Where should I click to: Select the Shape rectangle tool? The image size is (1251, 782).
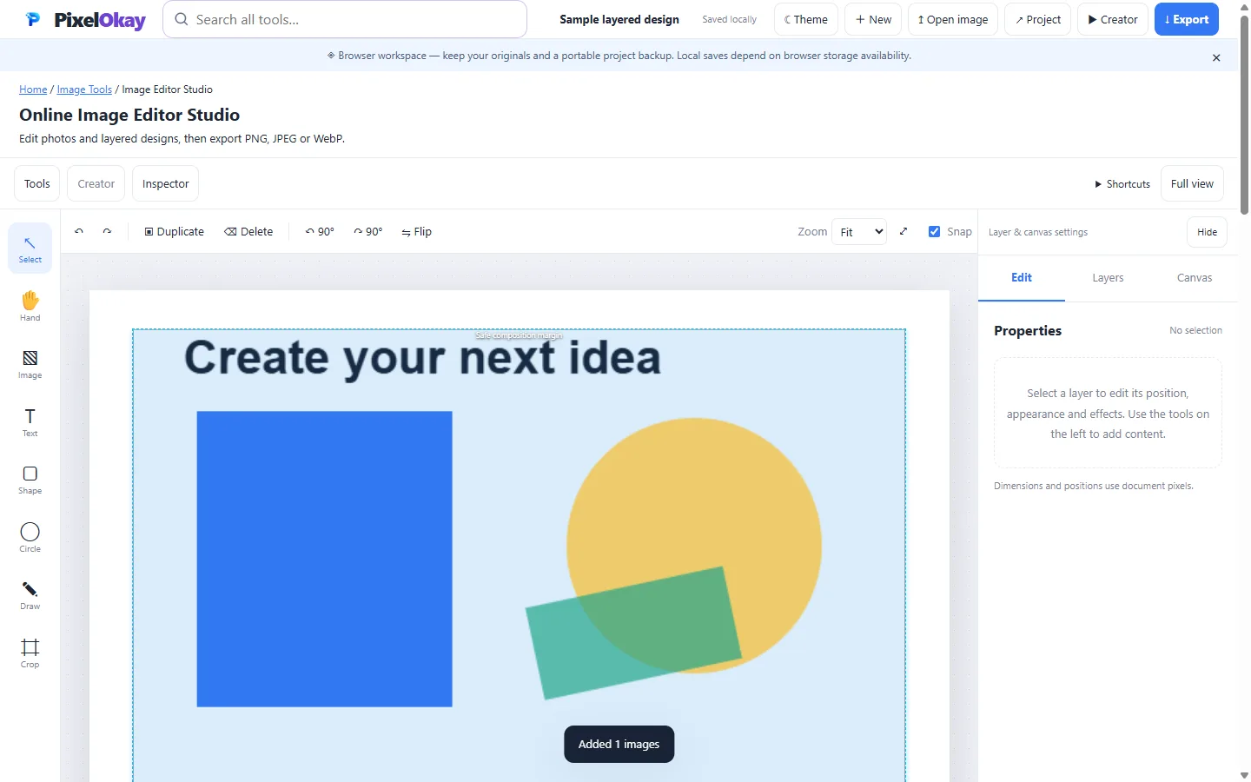(30, 480)
